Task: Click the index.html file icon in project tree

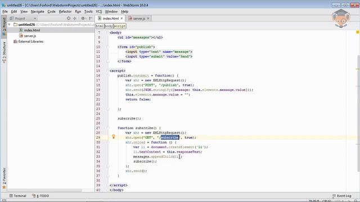Action: (21, 30)
